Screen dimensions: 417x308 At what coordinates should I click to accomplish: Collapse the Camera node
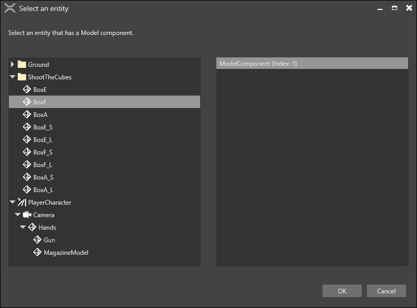[x=18, y=215]
